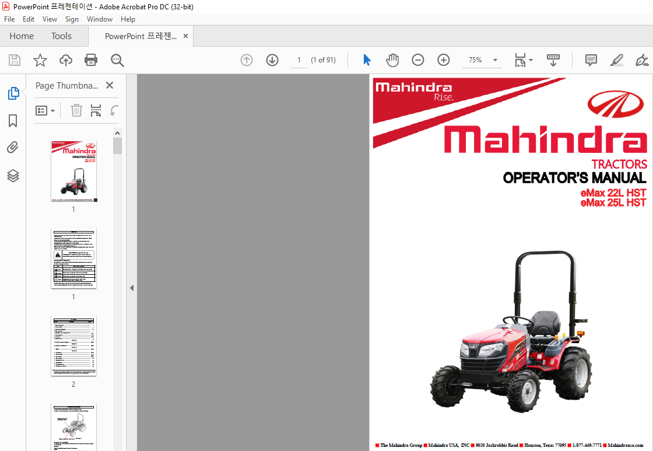
Task: Click the fit page width tool
Action: [x=520, y=60]
